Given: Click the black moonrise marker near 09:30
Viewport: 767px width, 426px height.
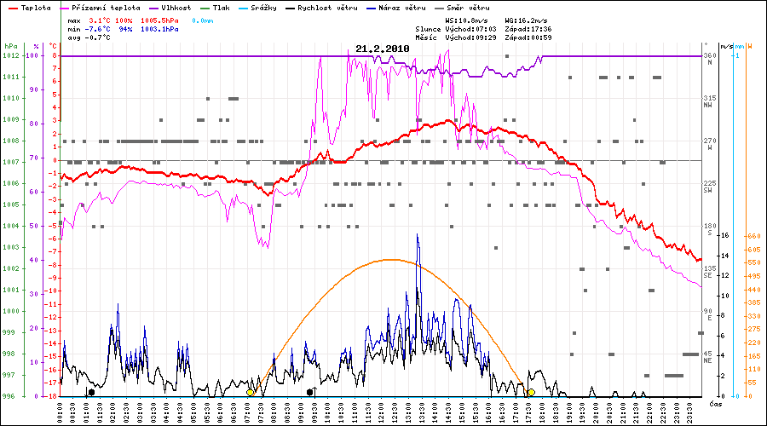Looking at the screenshot, I should coord(309,392).
